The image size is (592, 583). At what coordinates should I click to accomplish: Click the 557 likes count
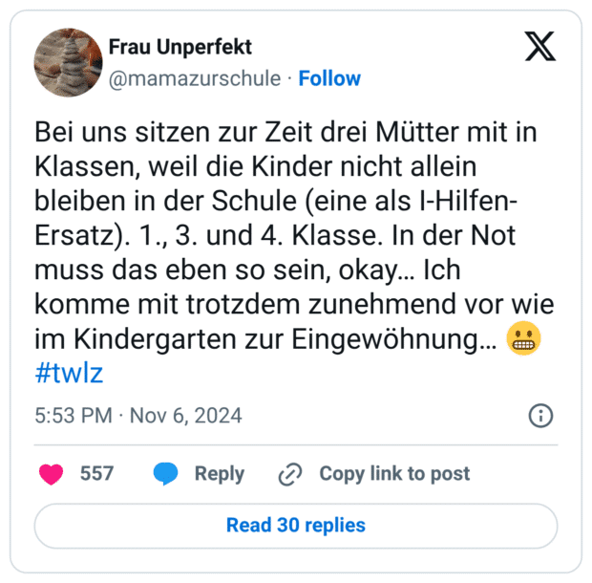[x=96, y=474]
